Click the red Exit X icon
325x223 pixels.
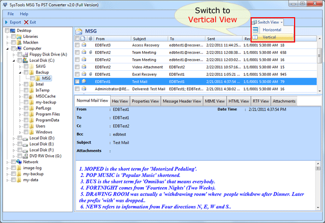tap(26, 22)
